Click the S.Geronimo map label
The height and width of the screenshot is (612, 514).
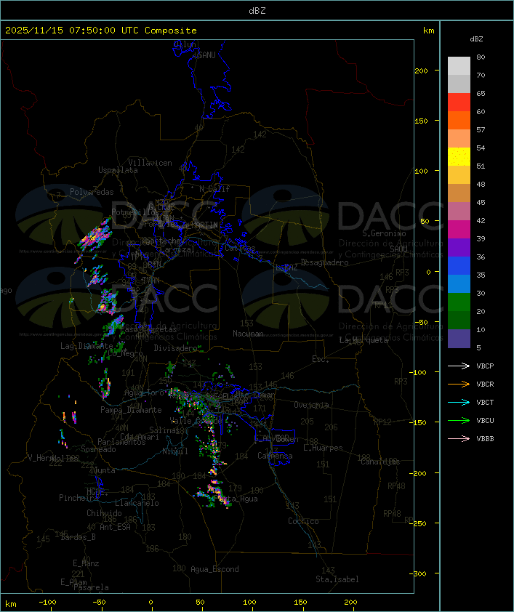click(x=384, y=233)
